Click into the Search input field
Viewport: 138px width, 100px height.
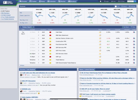coord(131,1)
